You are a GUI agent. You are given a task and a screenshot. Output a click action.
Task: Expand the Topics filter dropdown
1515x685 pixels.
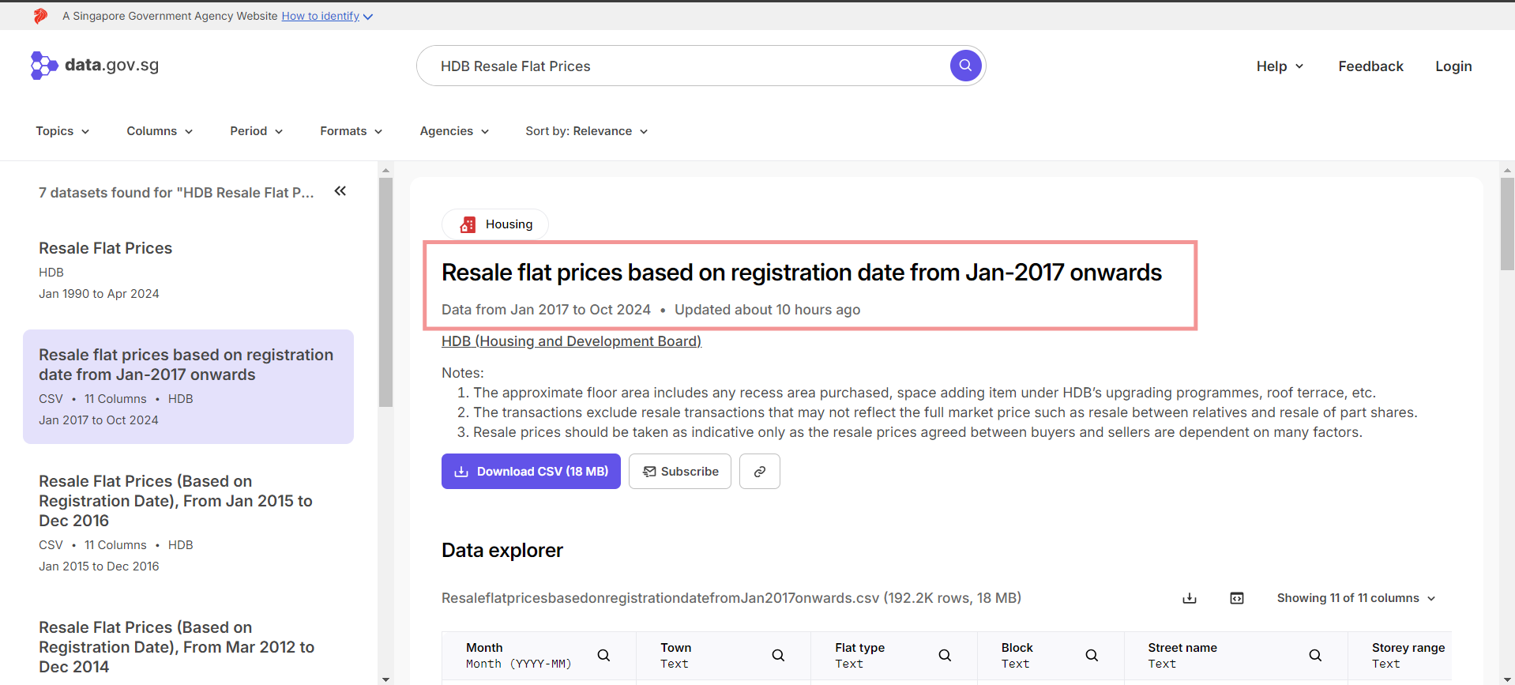(62, 131)
